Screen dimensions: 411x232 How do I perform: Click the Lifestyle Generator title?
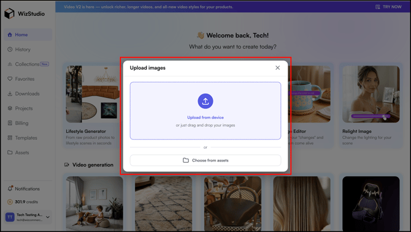86,131
